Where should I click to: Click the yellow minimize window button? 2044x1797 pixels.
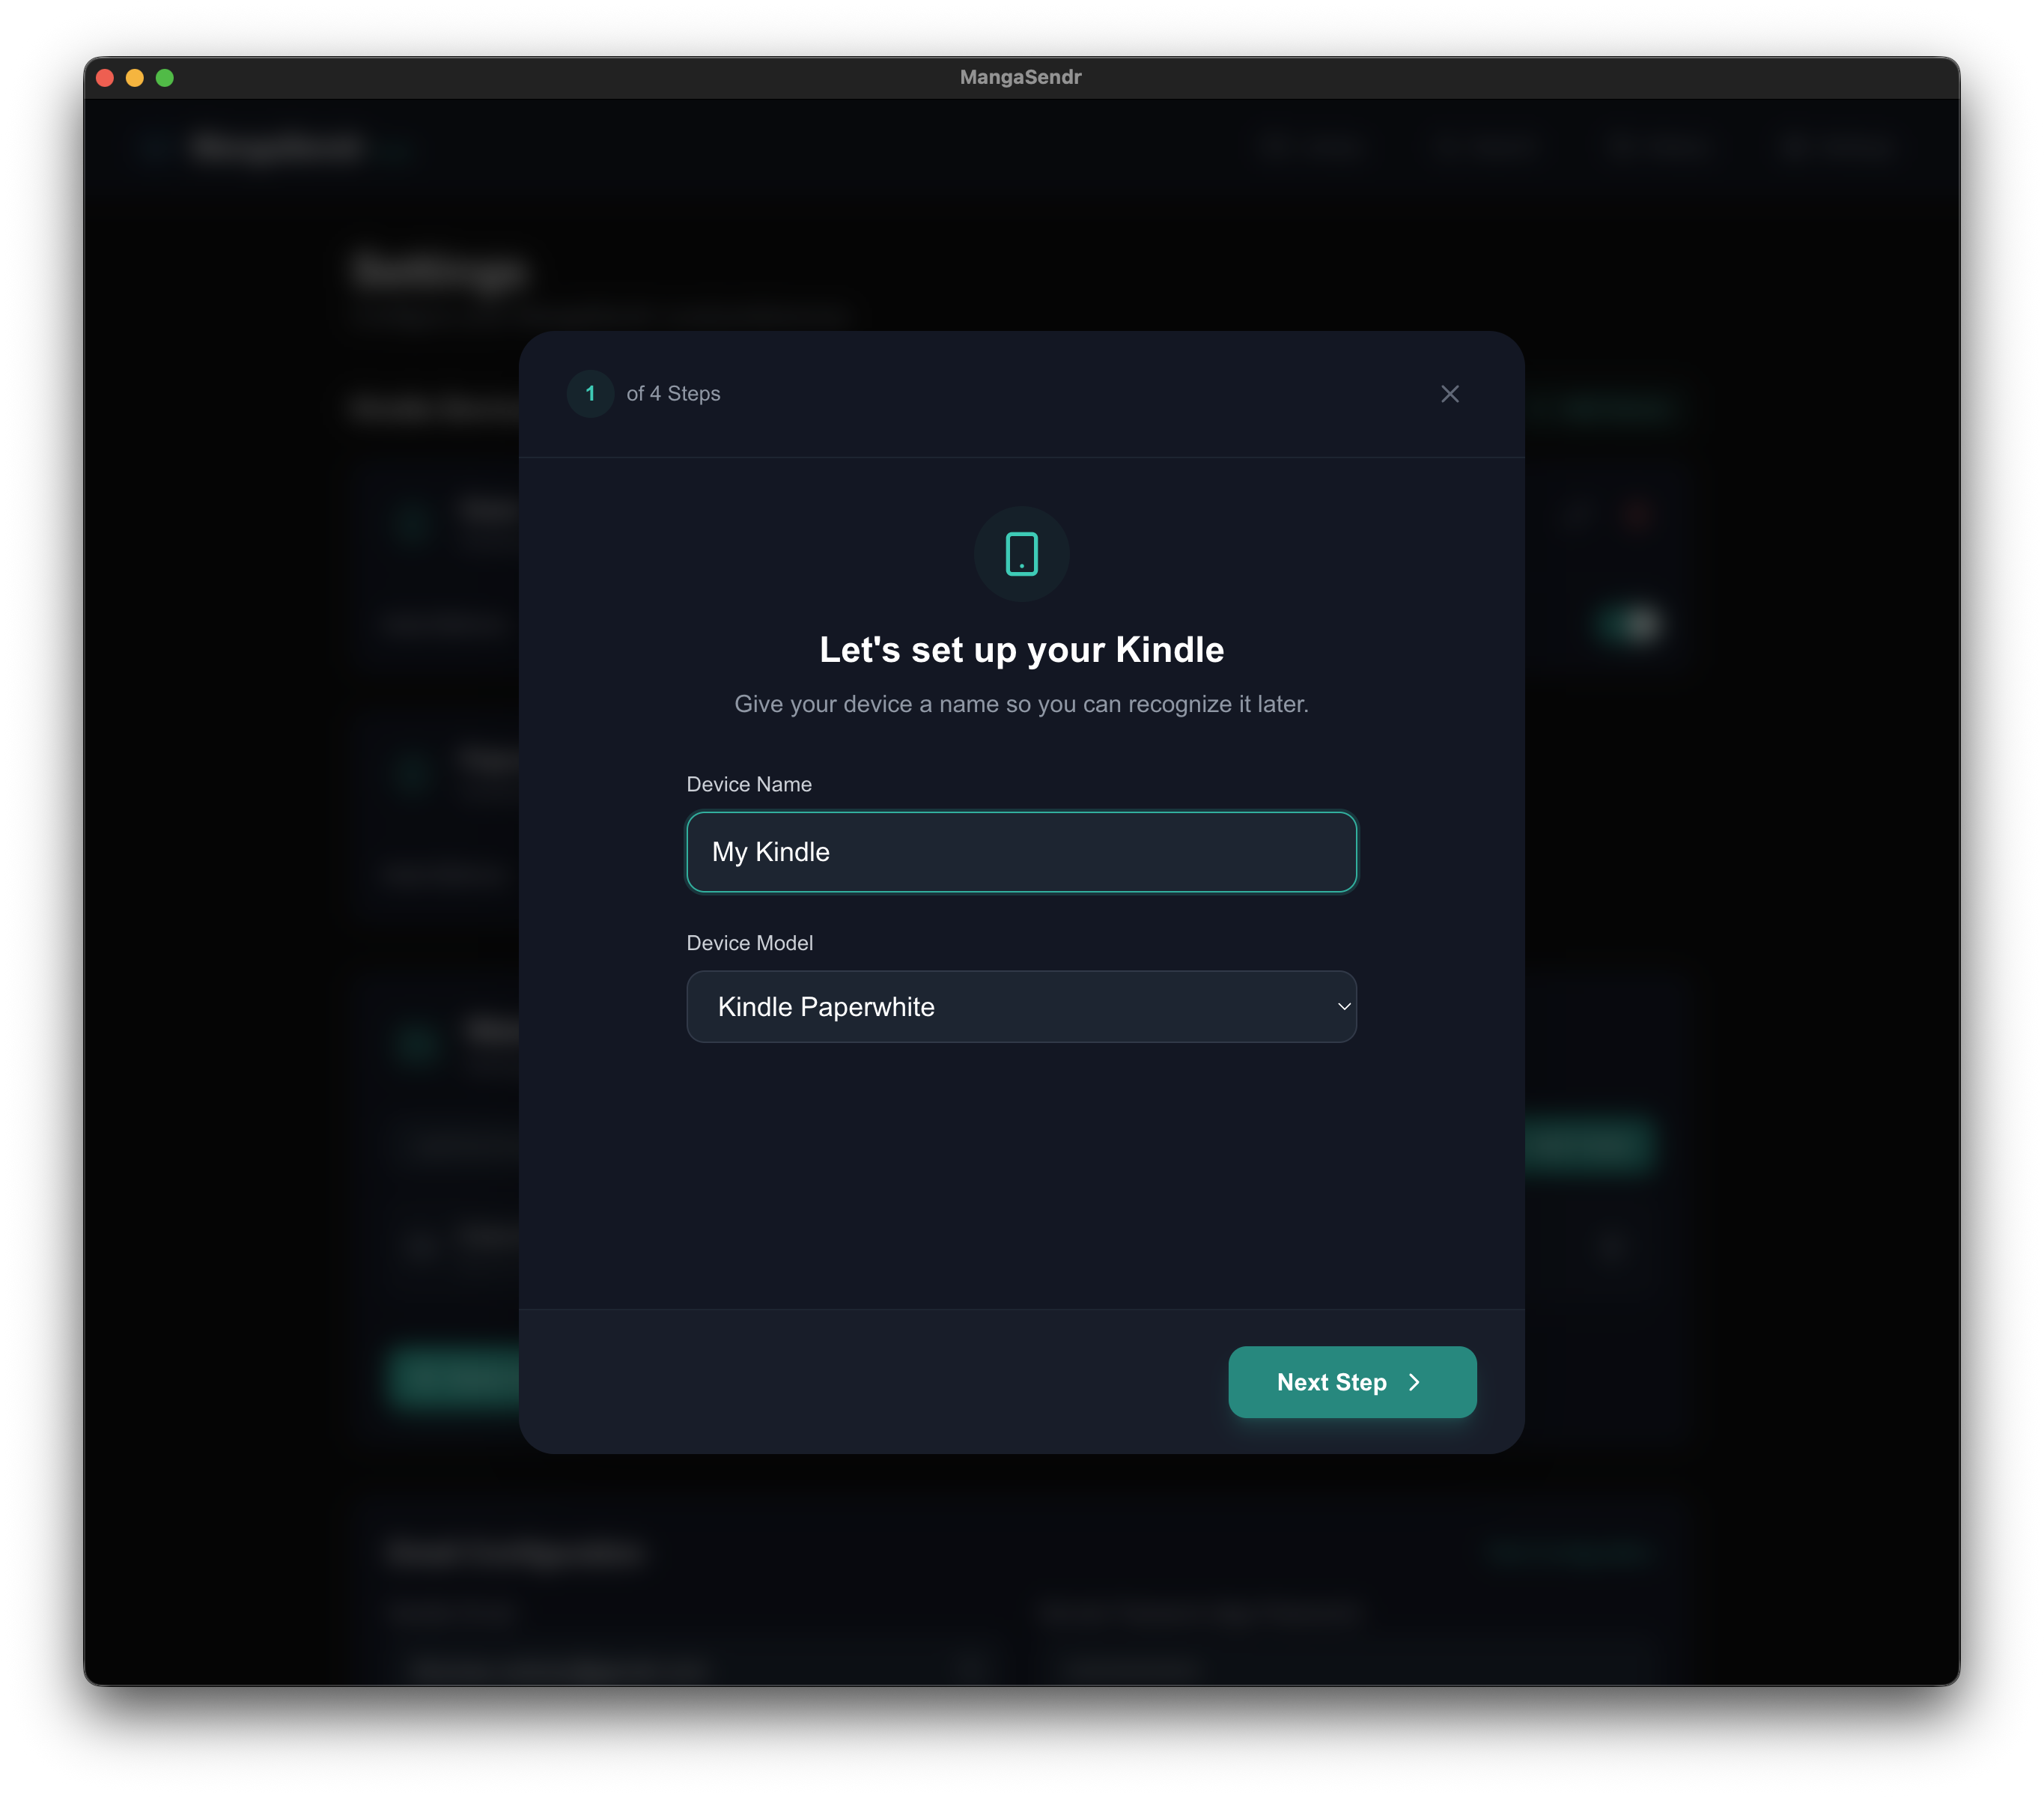135,78
